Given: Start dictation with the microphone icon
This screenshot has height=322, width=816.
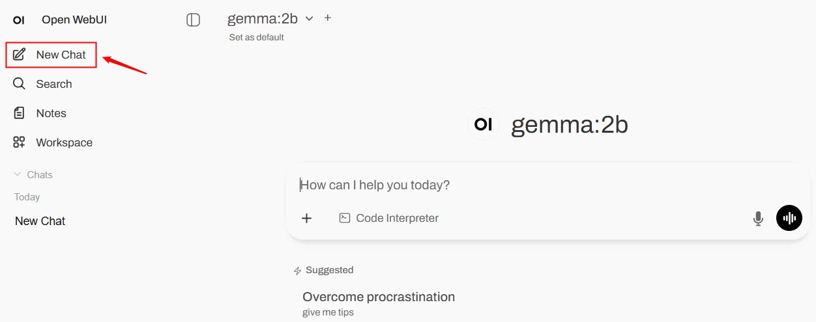Looking at the screenshot, I should (x=758, y=219).
